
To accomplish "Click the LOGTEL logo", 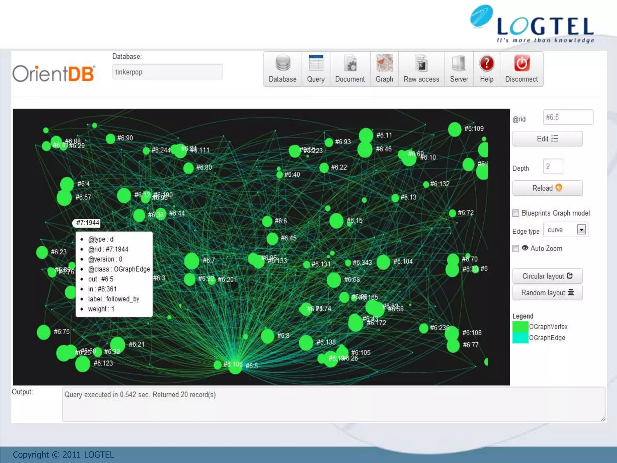I will click(x=532, y=24).
